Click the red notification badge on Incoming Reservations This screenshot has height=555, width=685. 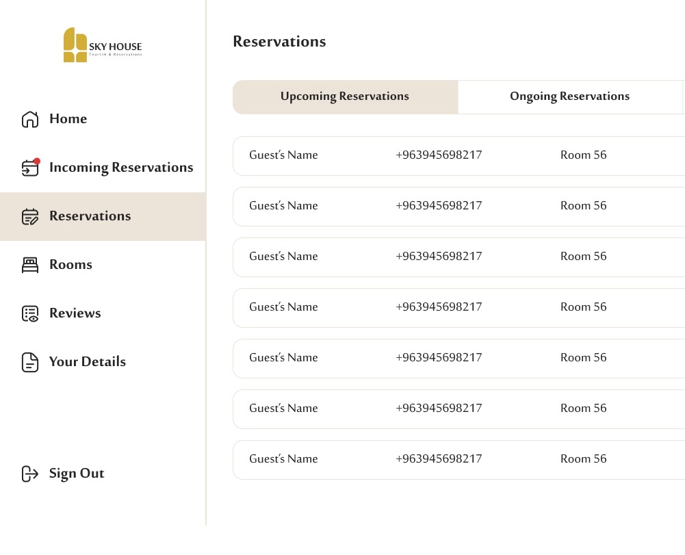(37, 162)
